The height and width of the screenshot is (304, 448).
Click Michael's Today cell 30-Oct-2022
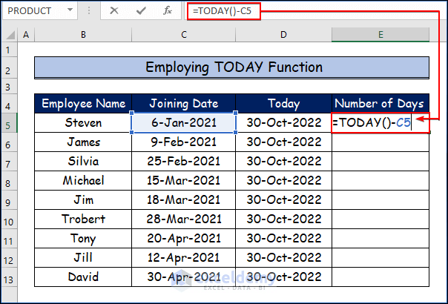[x=283, y=181]
